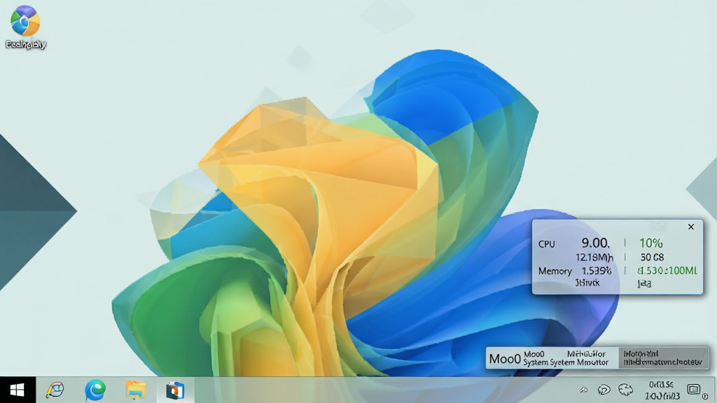Click the green "10%" CPU reading
717x403 pixels.
tap(650, 243)
